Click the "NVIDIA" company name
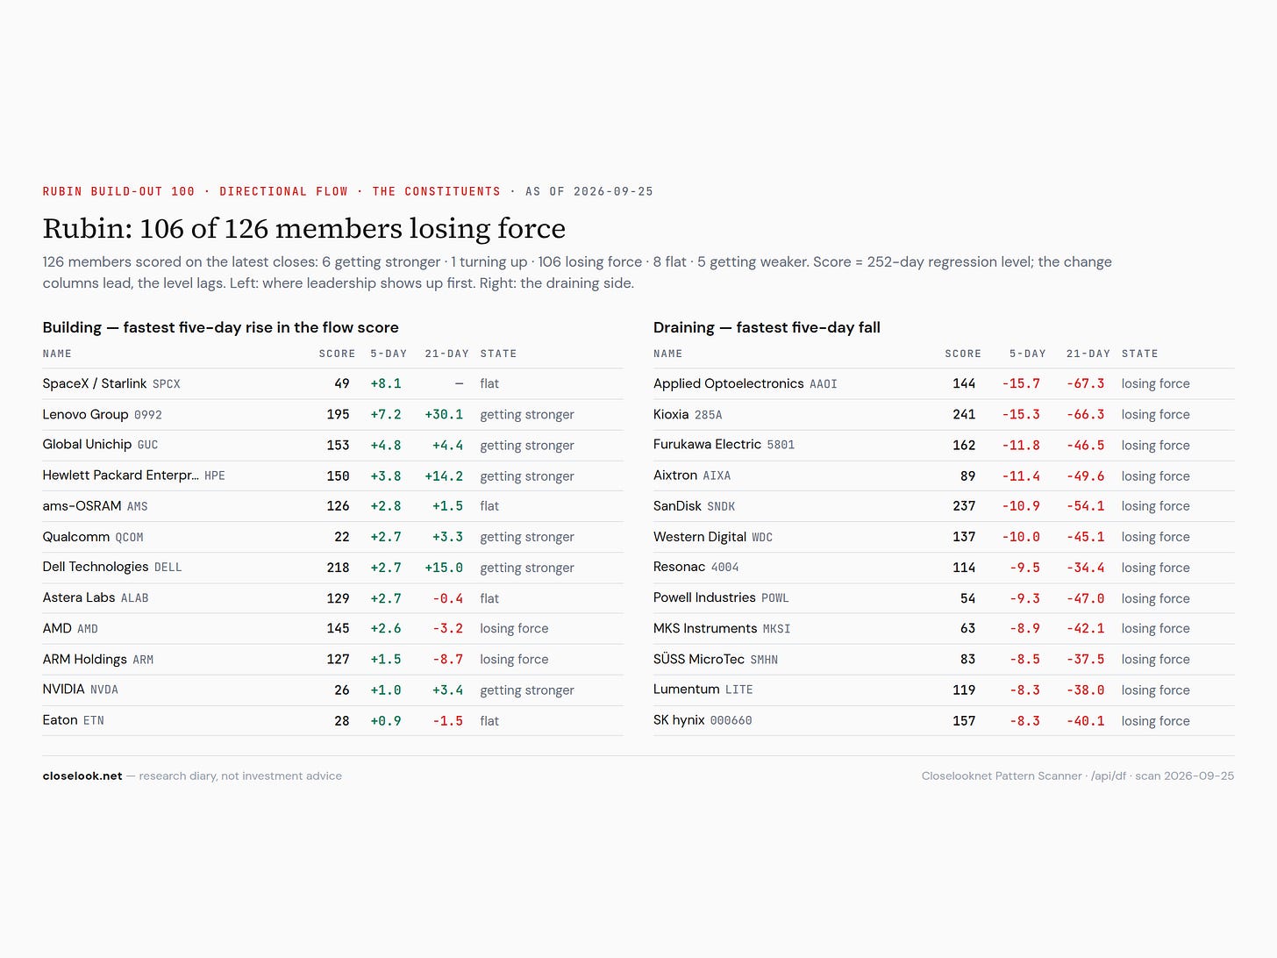Screen dimensions: 1277x958 (64, 690)
